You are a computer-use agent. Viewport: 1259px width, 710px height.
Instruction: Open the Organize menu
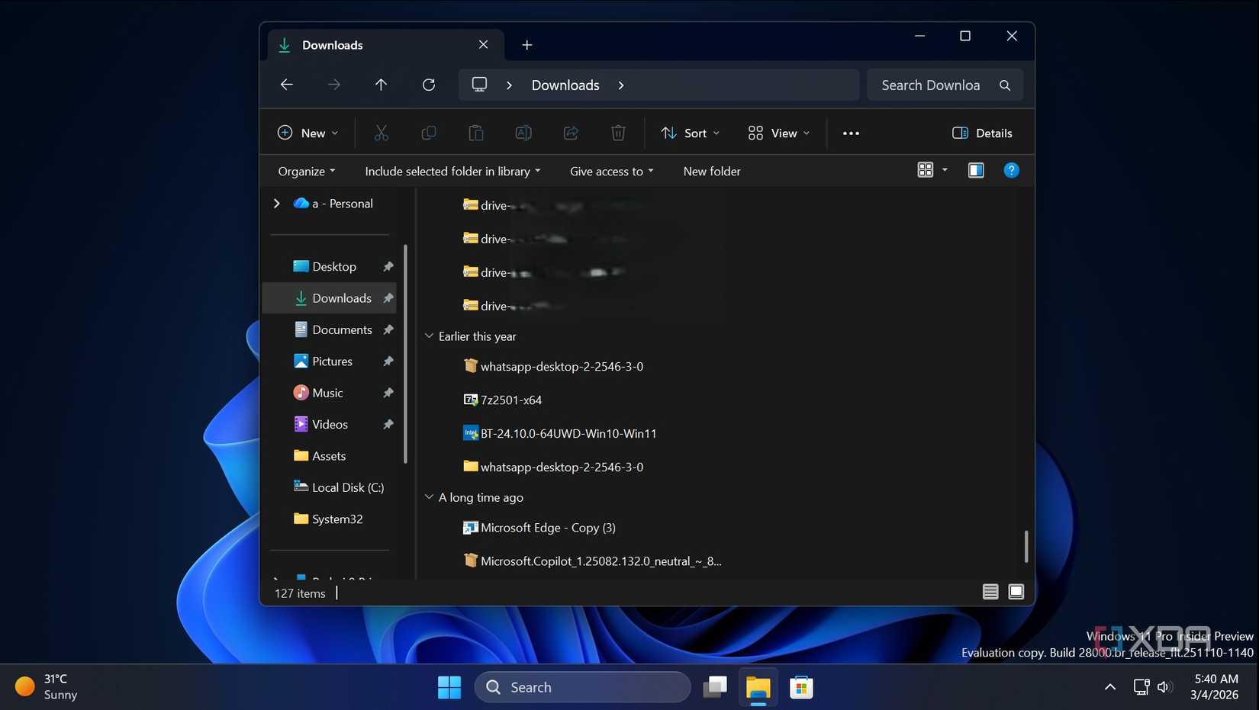tap(306, 172)
